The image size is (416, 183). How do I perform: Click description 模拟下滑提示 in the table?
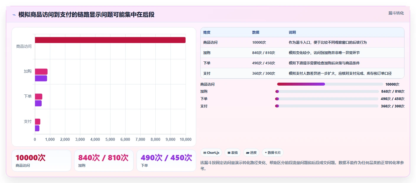[324, 63]
